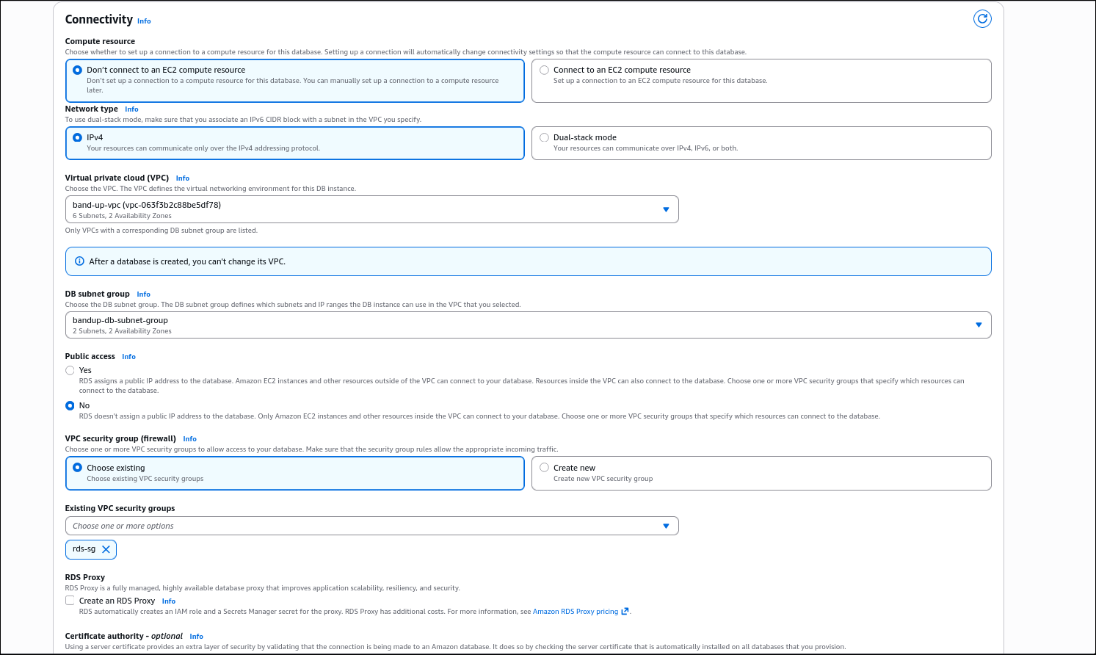Click the info circle in the VPC warning banner

point(81,261)
